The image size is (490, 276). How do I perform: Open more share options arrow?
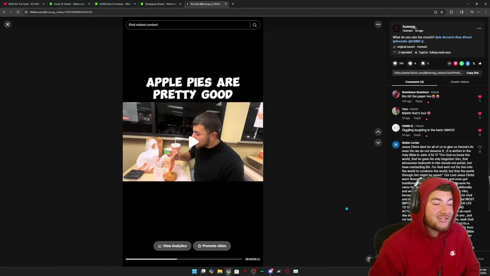(x=480, y=63)
